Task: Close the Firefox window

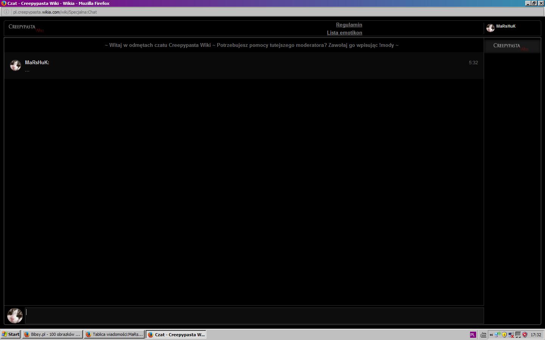Action: click(541, 3)
